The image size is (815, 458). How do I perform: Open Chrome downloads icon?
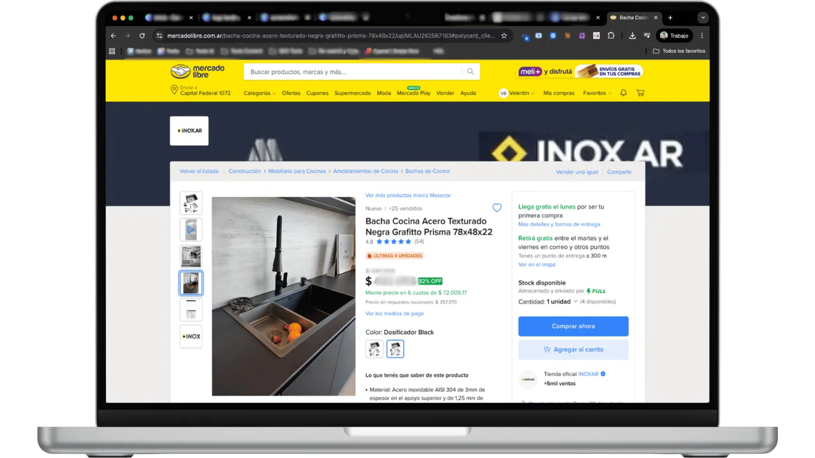[632, 36]
